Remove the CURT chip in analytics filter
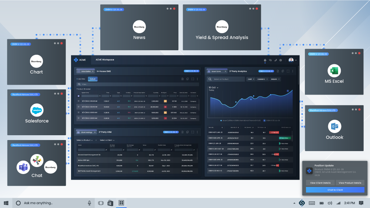This screenshot has width=370, height=208. [x=254, y=79]
